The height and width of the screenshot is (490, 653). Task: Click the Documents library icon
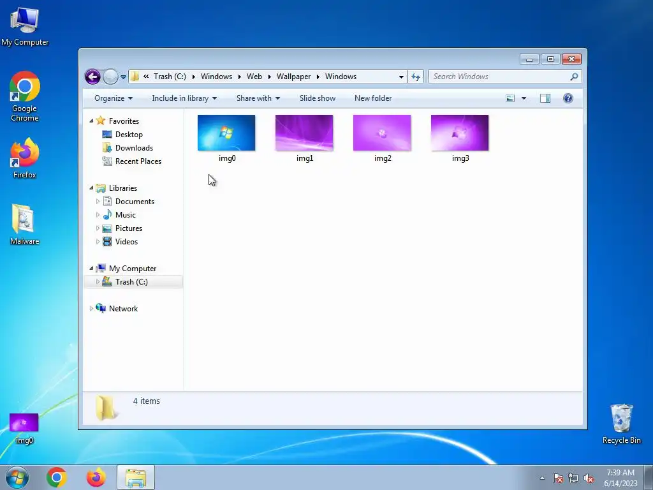107,202
